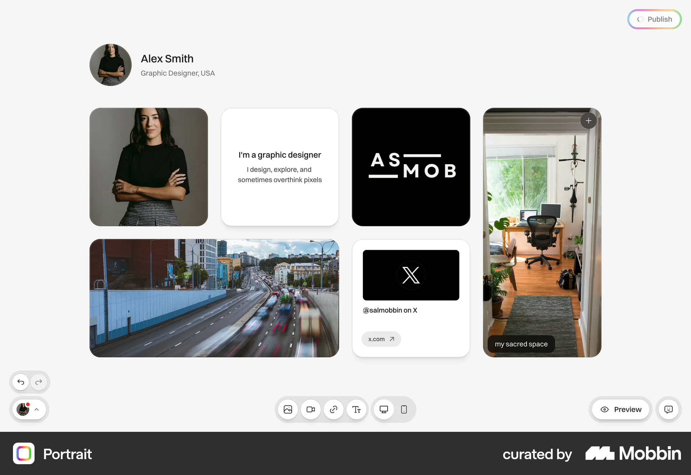
Task: Open the x.com link on the X card
Action: [x=381, y=339]
